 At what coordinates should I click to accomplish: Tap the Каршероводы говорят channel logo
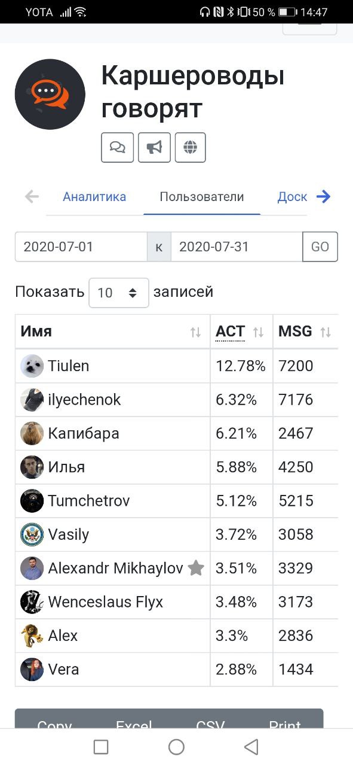[50, 95]
